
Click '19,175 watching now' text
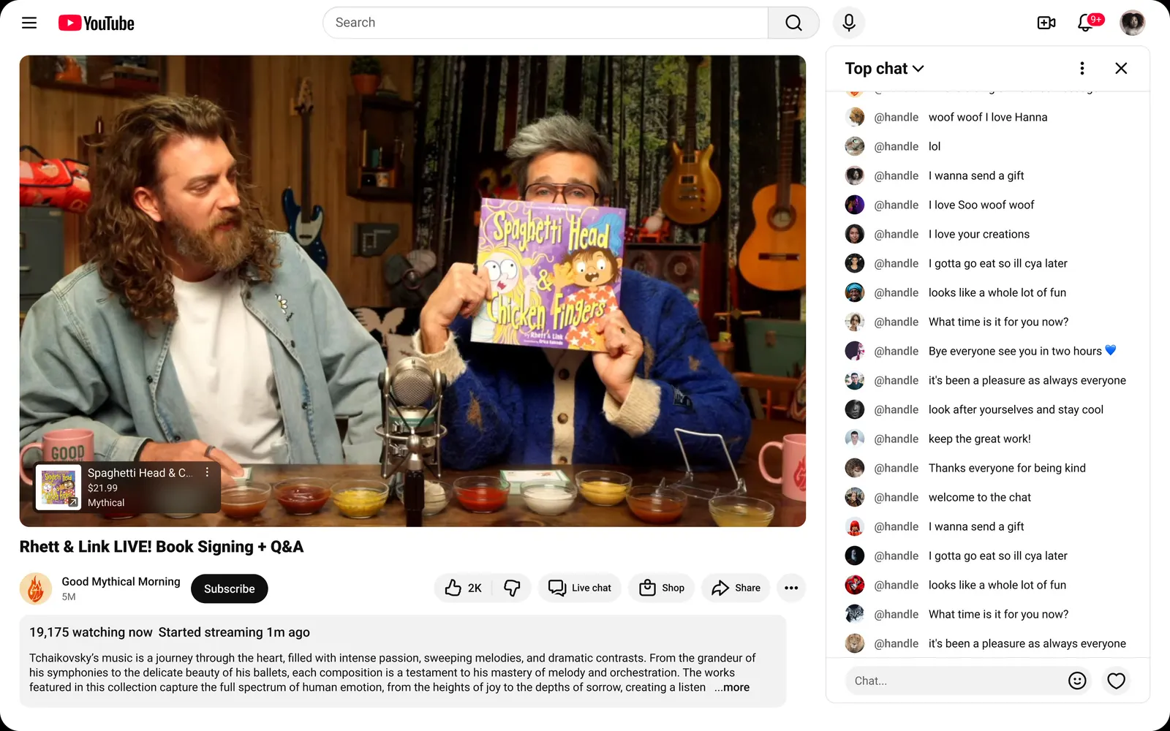coord(91,632)
